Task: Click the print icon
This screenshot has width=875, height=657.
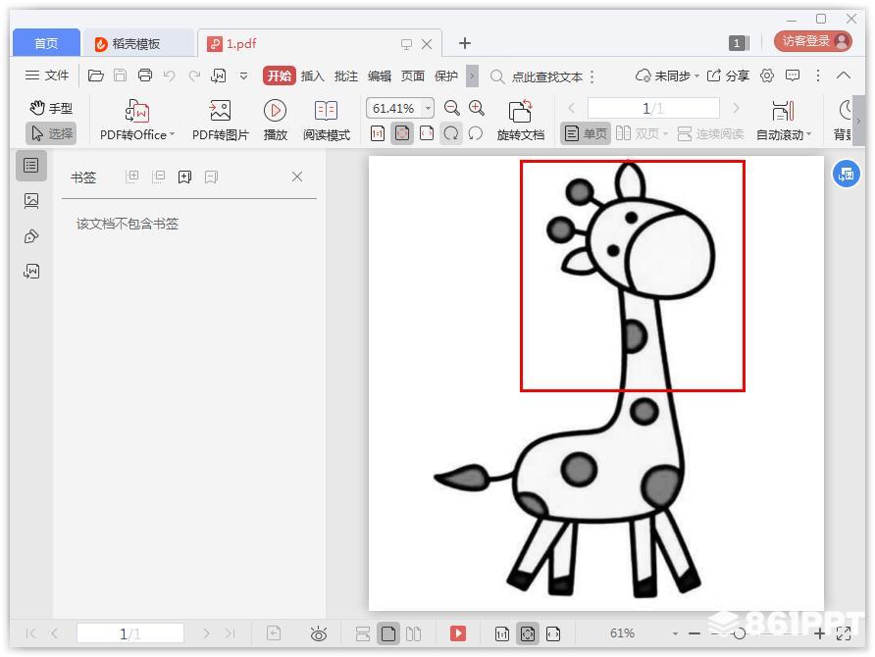Action: tap(145, 76)
